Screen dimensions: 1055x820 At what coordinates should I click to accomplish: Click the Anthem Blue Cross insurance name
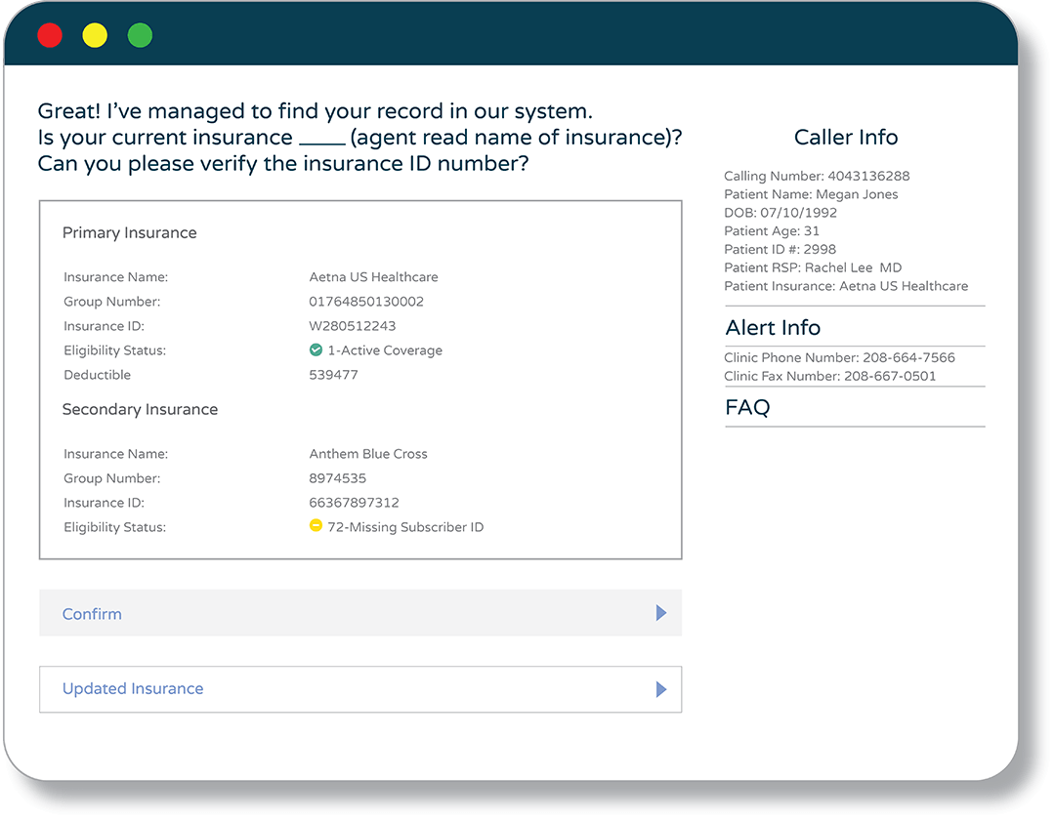coord(368,454)
